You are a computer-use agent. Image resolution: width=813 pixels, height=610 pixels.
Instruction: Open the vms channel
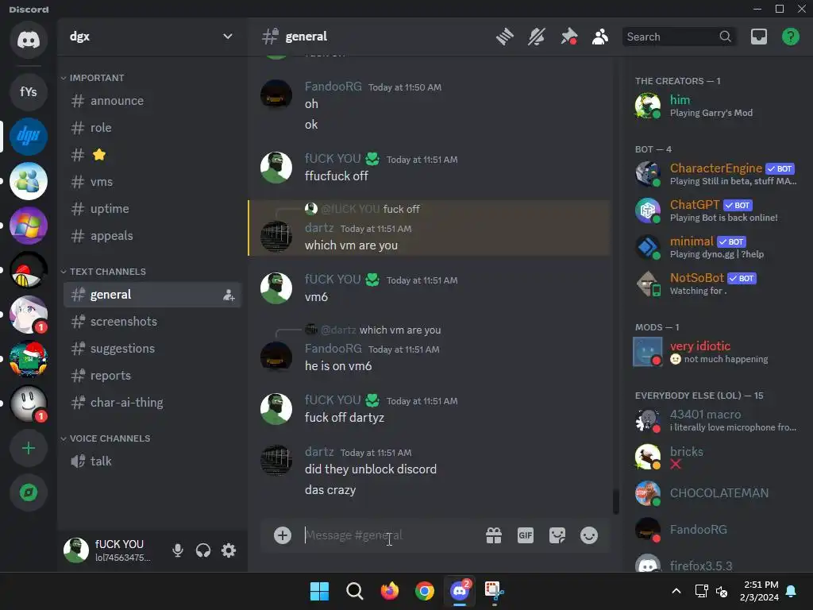(152, 182)
